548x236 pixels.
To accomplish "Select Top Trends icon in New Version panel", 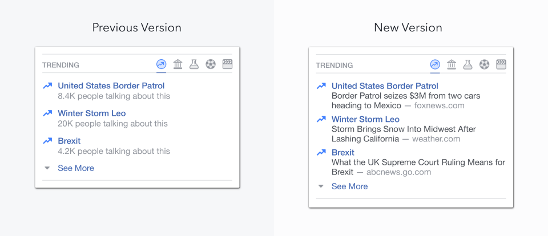I will pyautogui.click(x=435, y=64).
